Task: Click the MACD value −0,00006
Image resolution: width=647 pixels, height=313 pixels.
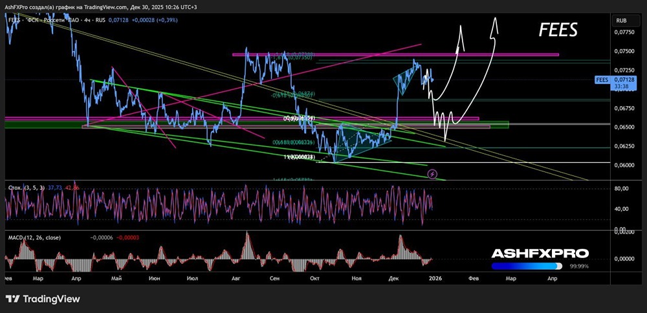Action: pyautogui.click(x=101, y=237)
